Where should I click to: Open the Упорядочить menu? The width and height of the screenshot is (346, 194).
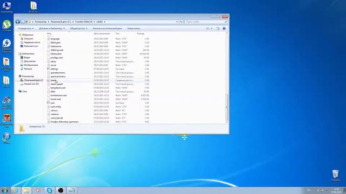point(26,29)
